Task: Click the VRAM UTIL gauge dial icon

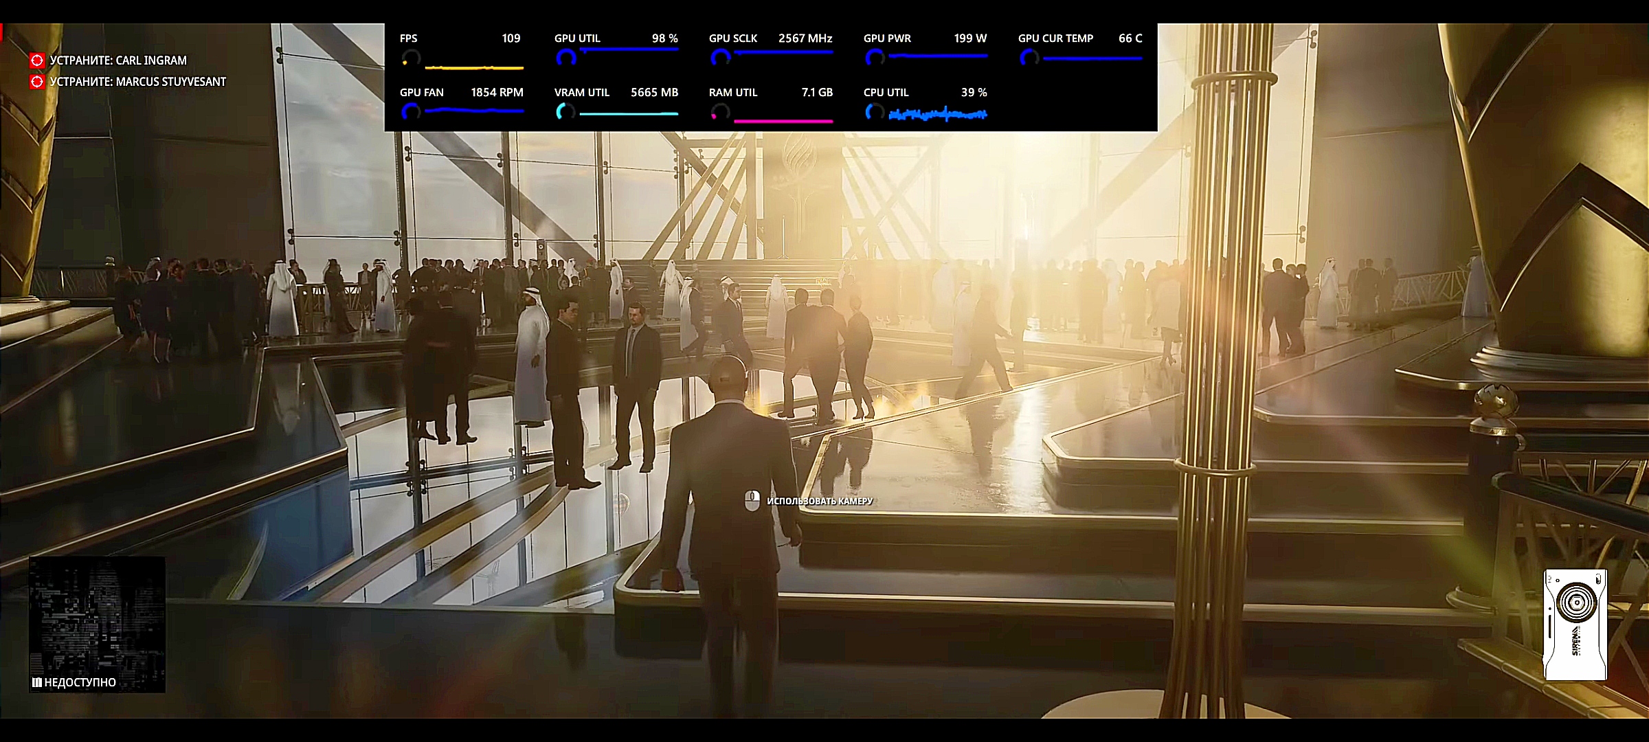Action: 565,112
